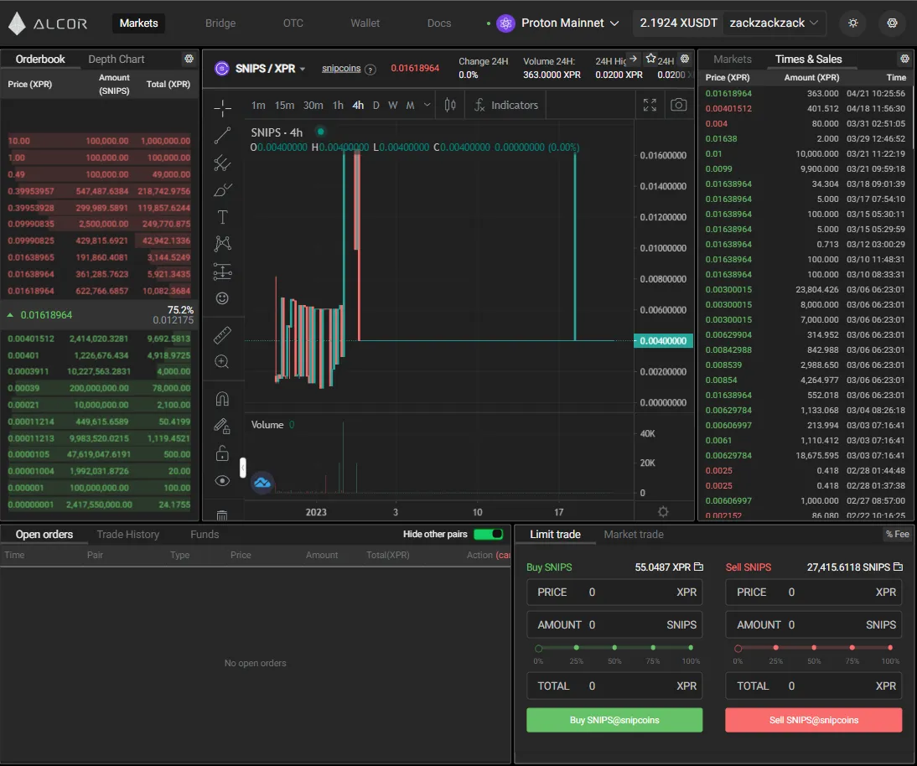Select the trend line drawing tool
This screenshot has width=917, height=766.
[222, 135]
